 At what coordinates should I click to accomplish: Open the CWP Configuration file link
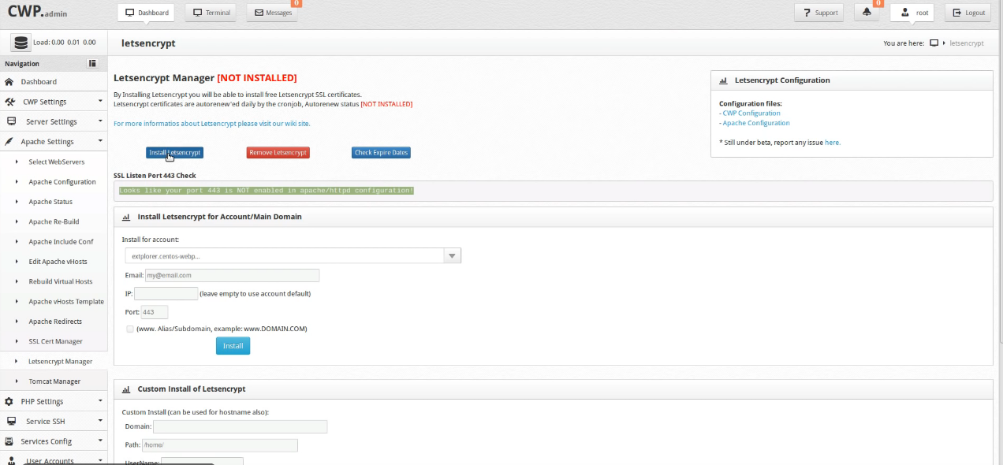(751, 113)
